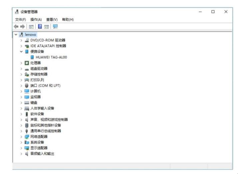Select the 软件设备 label

(x=37, y=114)
